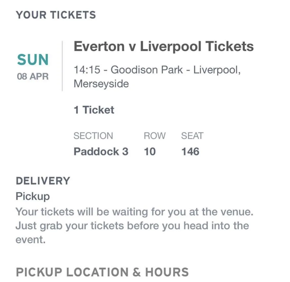Click the SEAT column label
This screenshot has height=282, width=290.
pos(192,136)
